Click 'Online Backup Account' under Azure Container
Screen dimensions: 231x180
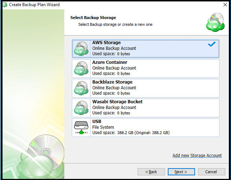click(114, 68)
